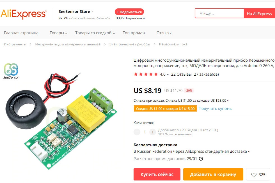
Task: Click the SeeSensor logo on product image
Action: pos(11,71)
